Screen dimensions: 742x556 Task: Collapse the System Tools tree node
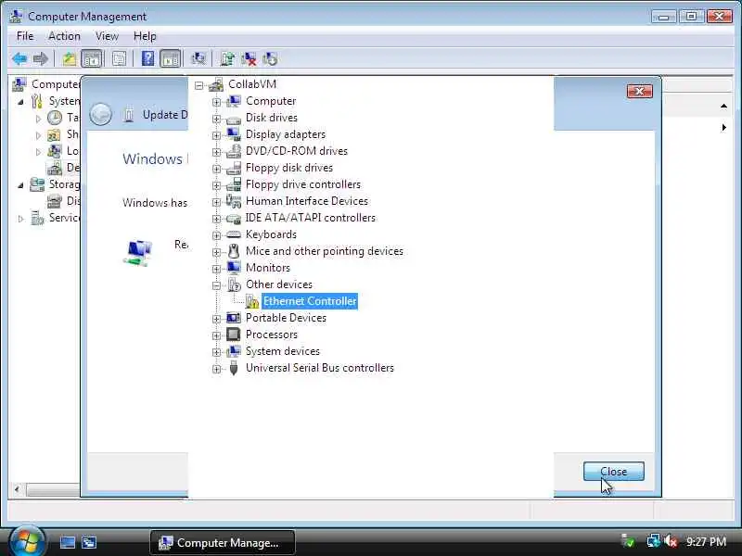20,102
